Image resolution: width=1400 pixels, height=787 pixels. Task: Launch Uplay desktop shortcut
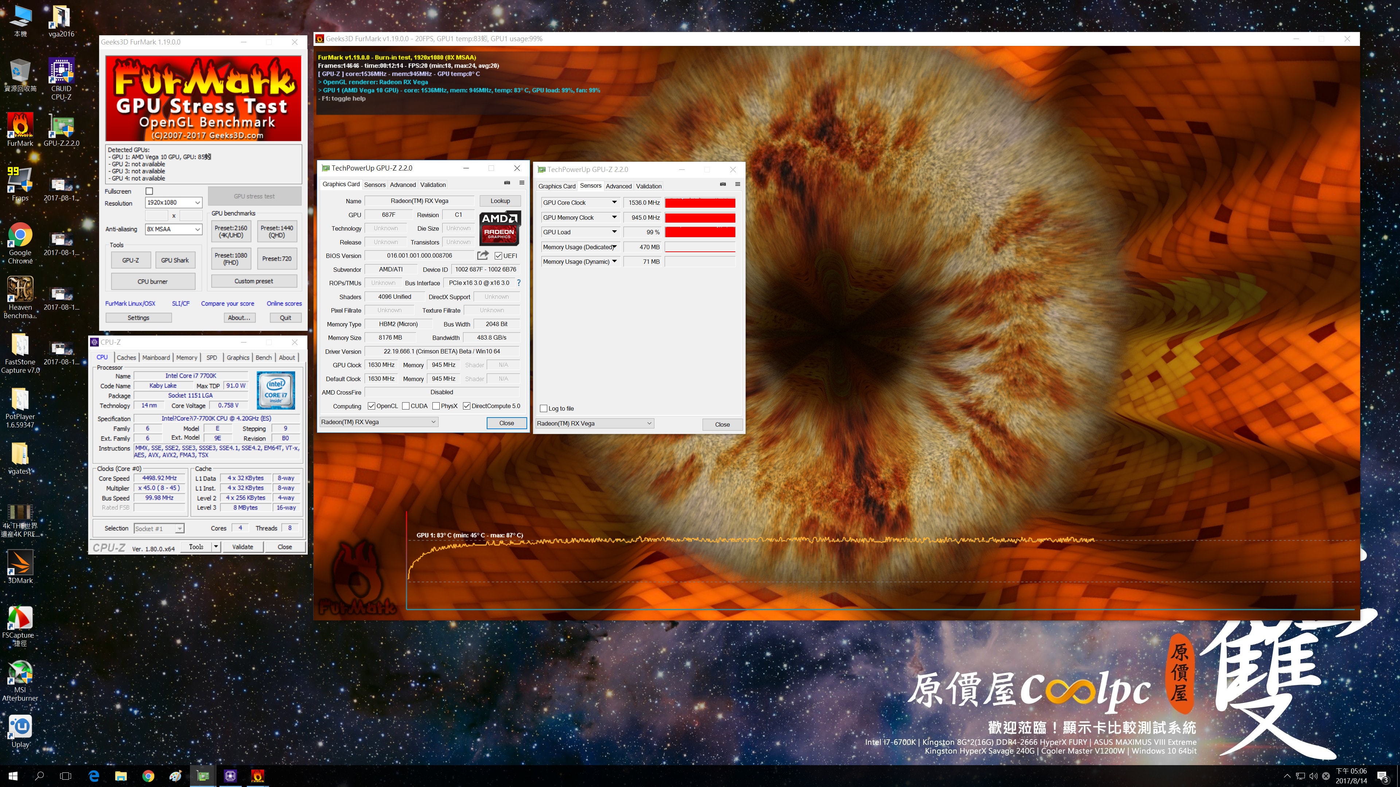click(x=20, y=731)
